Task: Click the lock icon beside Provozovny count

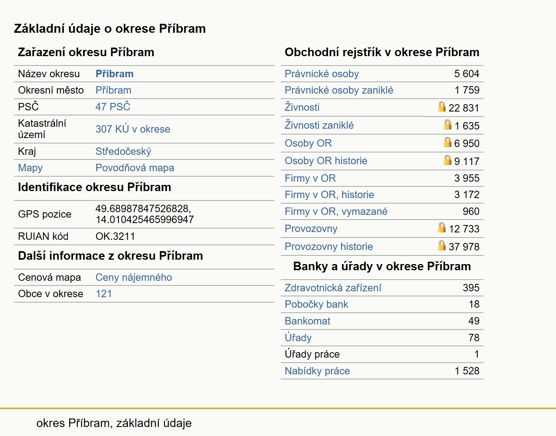Action: click(441, 227)
